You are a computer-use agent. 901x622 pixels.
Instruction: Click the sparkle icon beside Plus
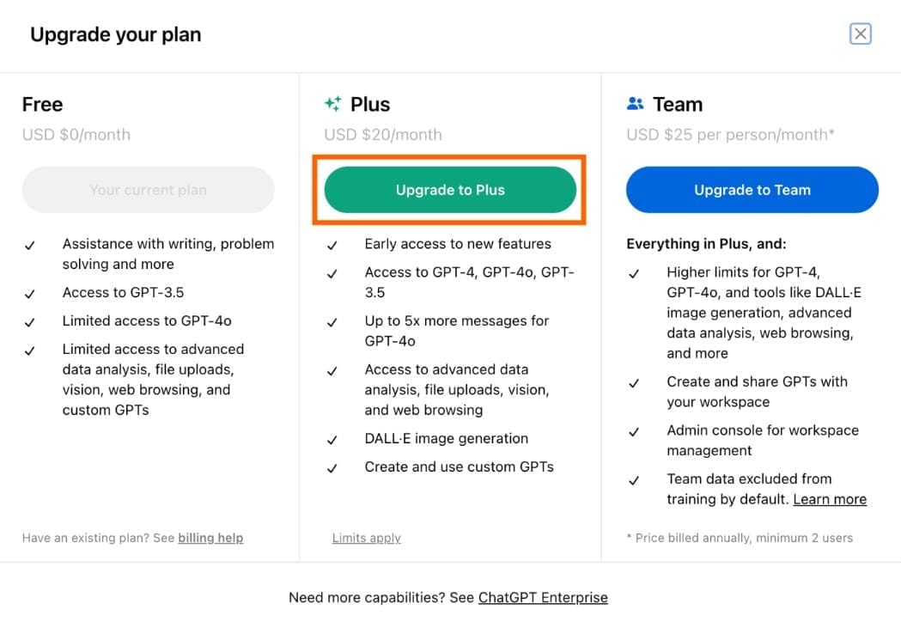point(332,104)
